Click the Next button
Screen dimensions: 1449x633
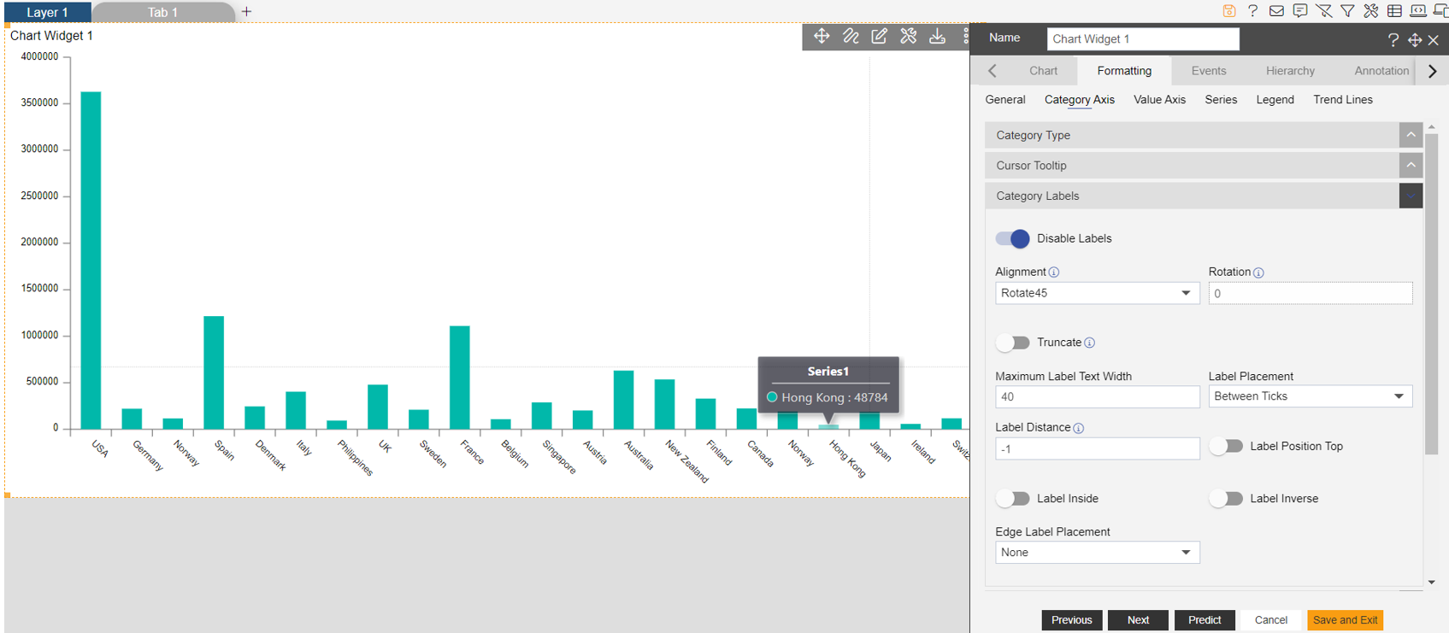click(x=1138, y=620)
